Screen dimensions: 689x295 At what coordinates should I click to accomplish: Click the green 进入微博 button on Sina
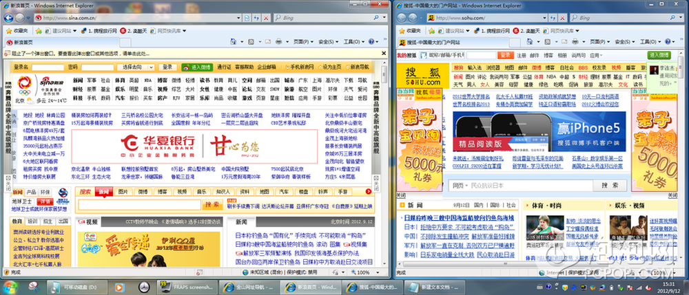tap(197, 67)
